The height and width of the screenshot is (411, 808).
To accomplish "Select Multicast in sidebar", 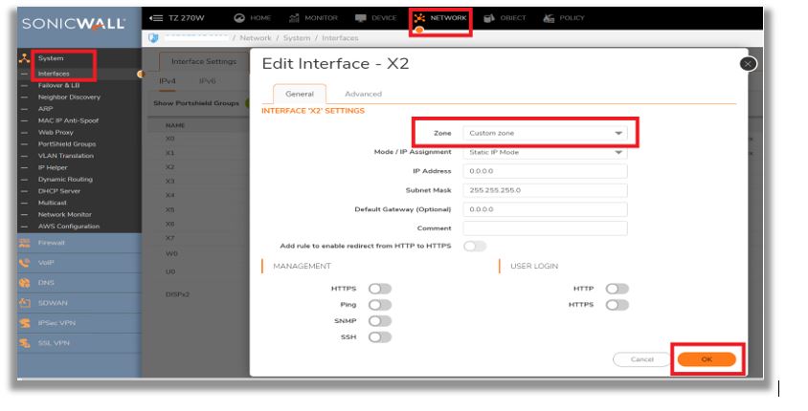I will [x=52, y=204].
